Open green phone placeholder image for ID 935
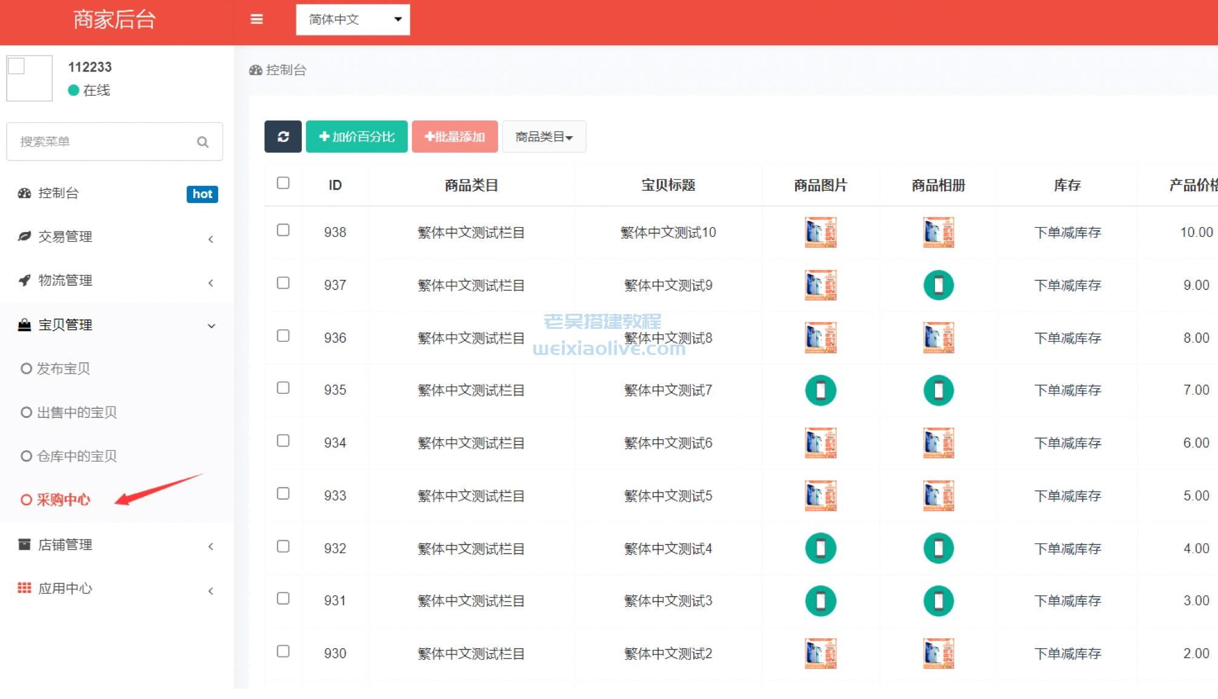 click(820, 390)
